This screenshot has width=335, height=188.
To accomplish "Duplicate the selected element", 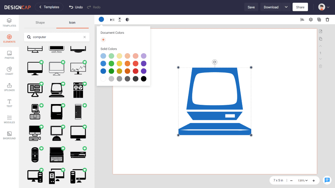I will [319, 19].
